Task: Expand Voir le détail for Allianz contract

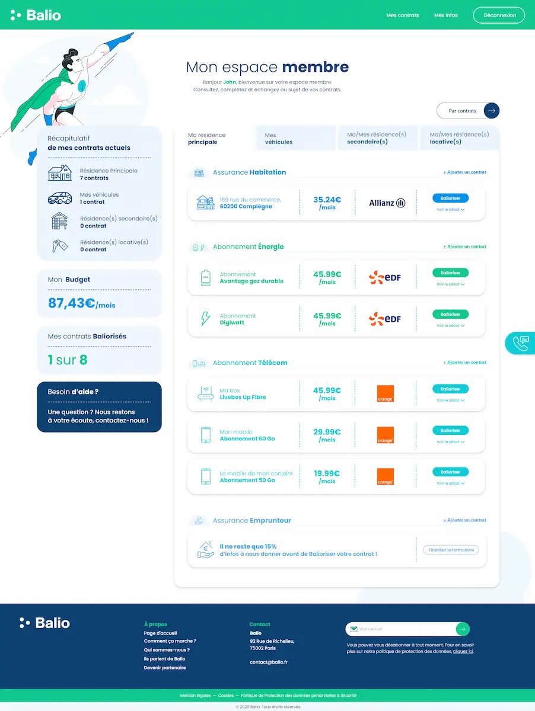Action: coord(450,210)
